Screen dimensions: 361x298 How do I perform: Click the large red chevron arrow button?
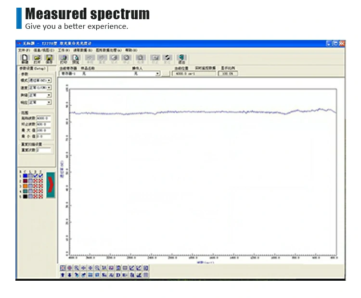pyautogui.click(x=51, y=186)
